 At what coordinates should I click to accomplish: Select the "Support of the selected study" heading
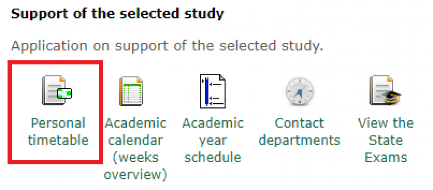117,14
